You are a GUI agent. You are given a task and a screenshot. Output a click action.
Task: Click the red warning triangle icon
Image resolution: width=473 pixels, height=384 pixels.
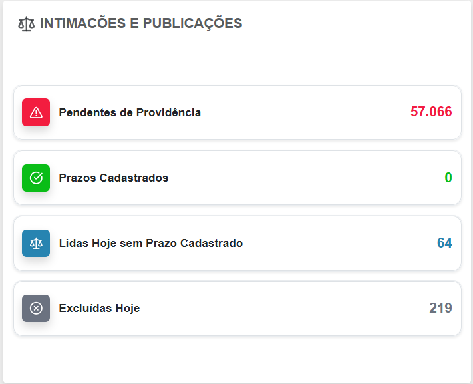(x=36, y=112)
